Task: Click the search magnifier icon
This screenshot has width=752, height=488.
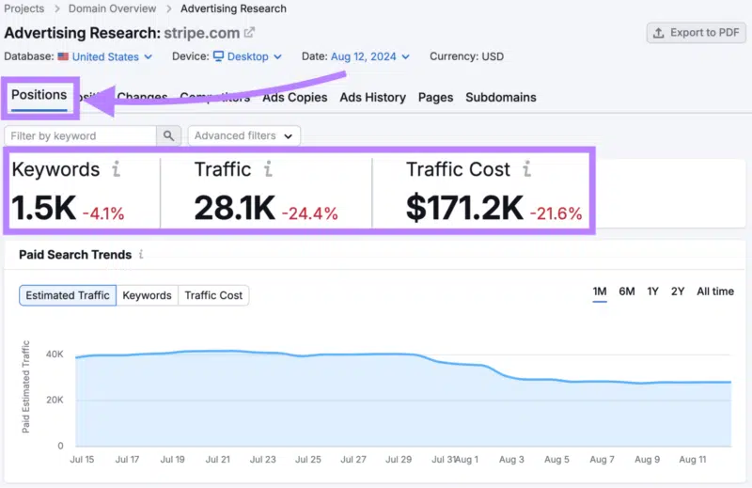Action: [x=168, y=135]
